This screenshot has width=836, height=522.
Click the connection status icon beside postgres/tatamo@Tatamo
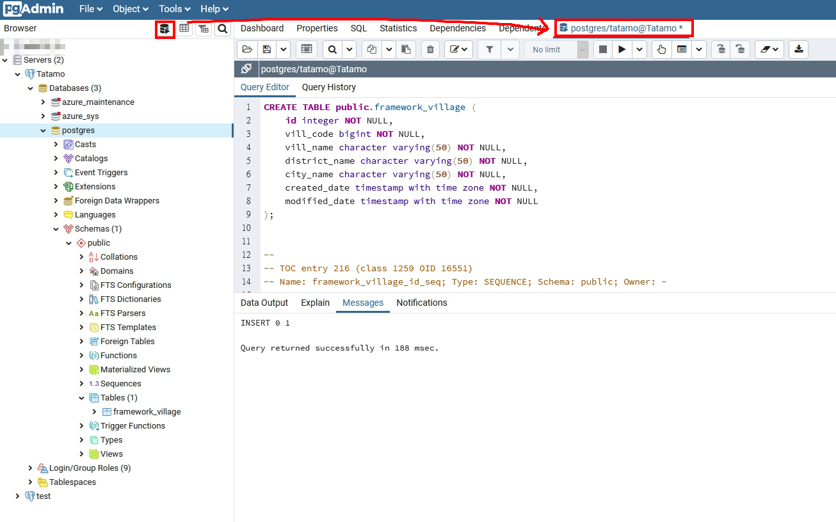pyautogui.click(x=246, y=68)
